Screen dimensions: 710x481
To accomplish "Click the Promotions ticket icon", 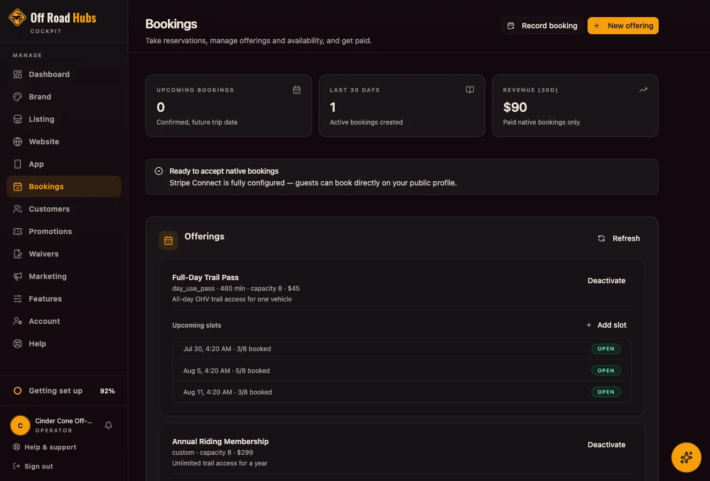I will pos(18,231).
